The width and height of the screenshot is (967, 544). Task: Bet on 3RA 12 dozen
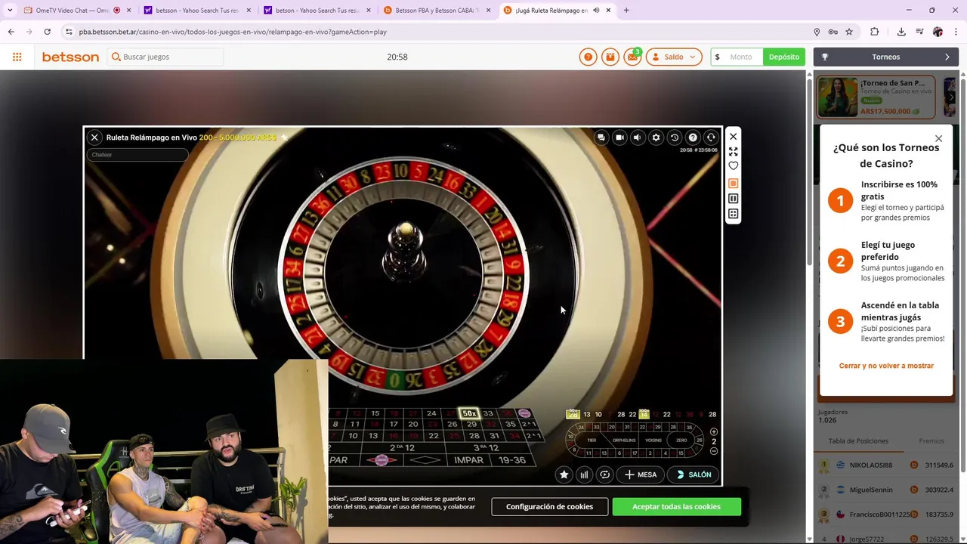click(486, 447)
